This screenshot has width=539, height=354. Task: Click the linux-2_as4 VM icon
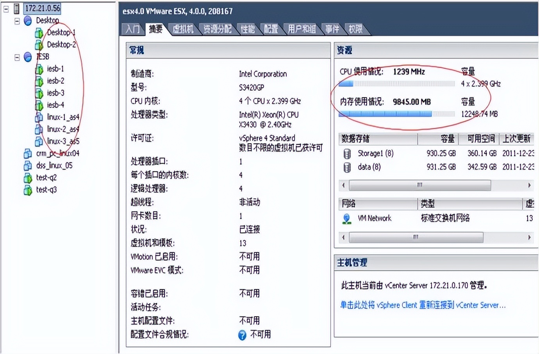39,130
